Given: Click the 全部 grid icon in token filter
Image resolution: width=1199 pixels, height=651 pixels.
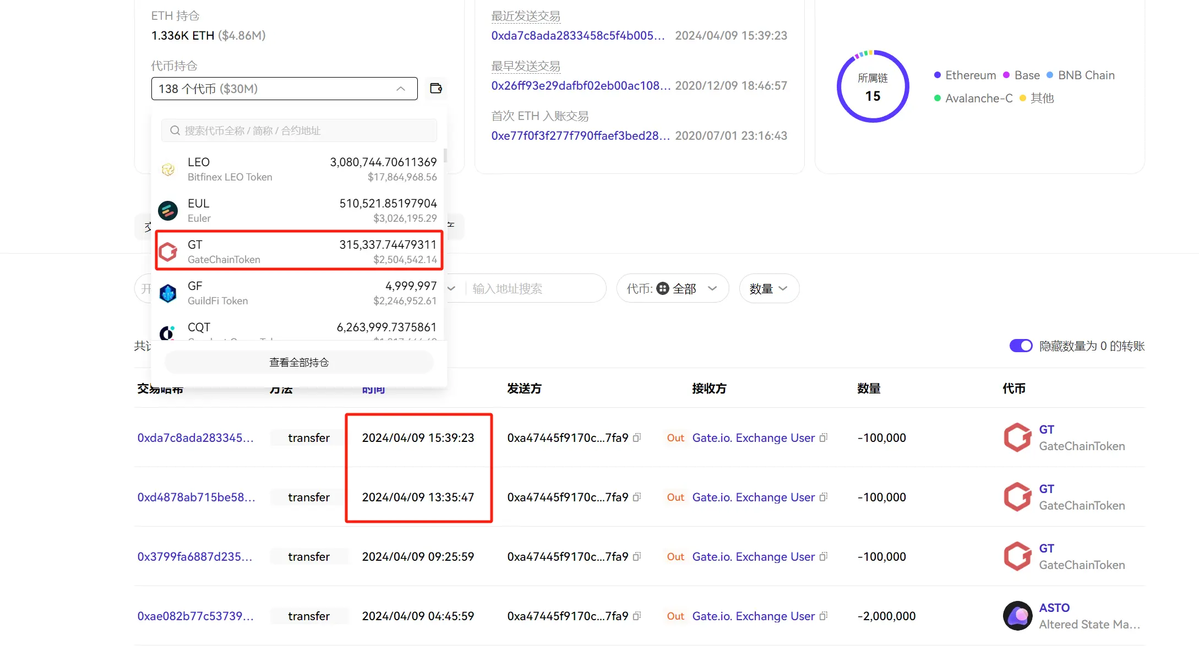Looking at the screenshot, I should click(x=663, y=288).
